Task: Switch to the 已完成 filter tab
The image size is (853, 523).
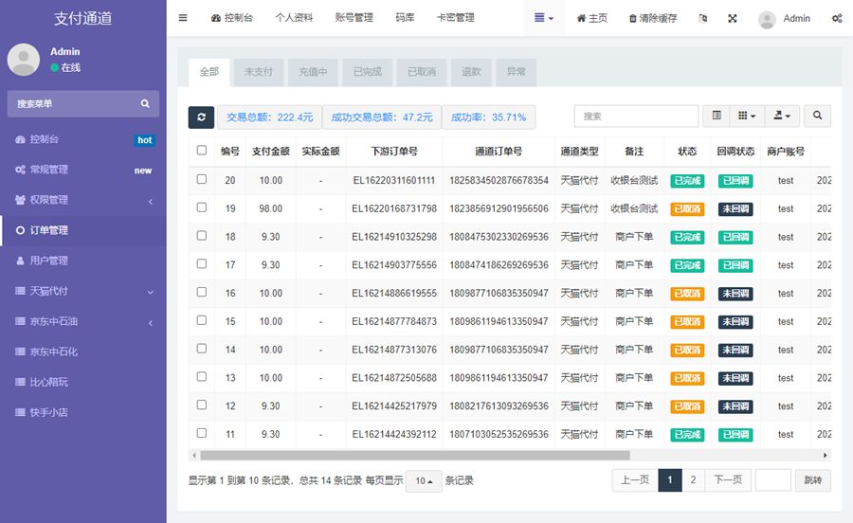Action: click(367, 72)
